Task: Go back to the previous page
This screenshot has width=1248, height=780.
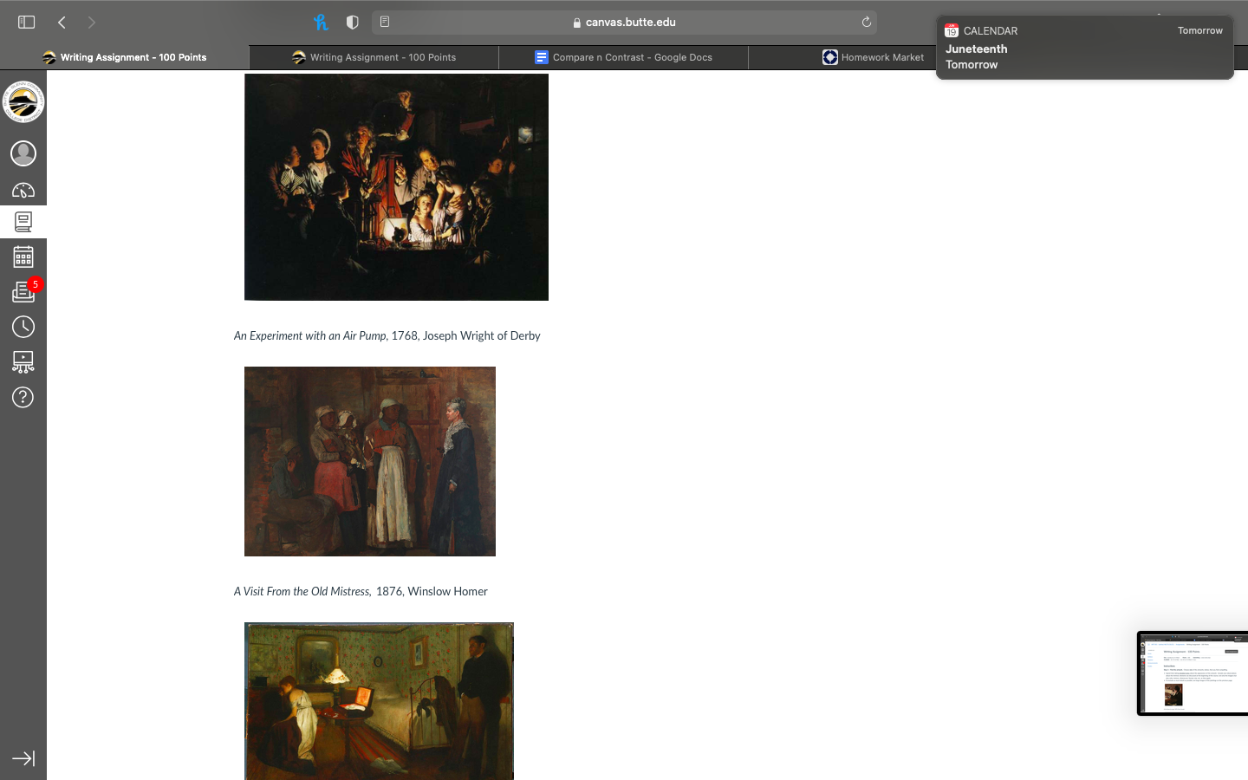Action: pos(62,23)
